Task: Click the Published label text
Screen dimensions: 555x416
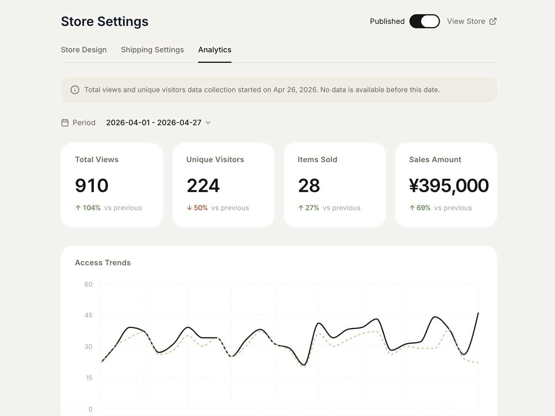Action: pos(387,21)
